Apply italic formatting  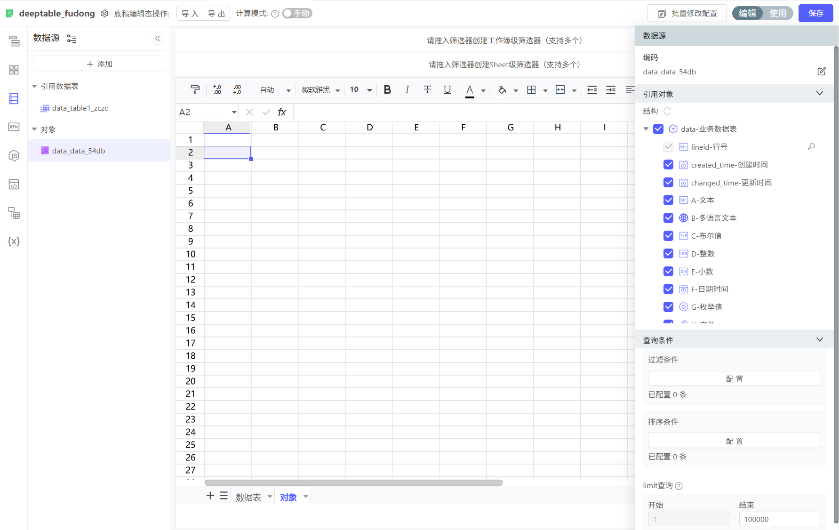(x=407, y=89)
